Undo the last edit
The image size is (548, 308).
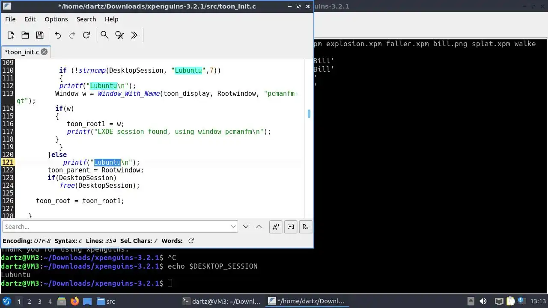pyautogui.click(x=58, y=35)
